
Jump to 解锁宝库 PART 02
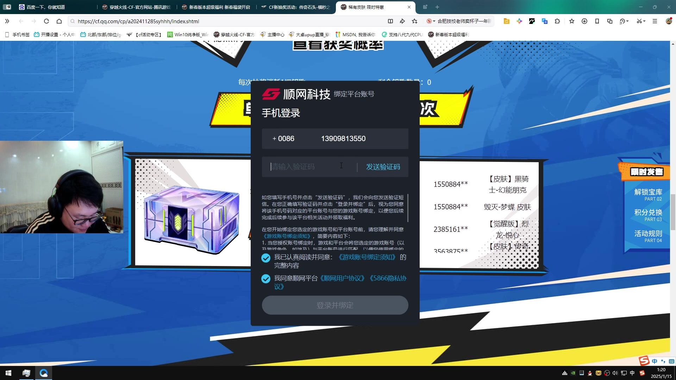[648, 195]
